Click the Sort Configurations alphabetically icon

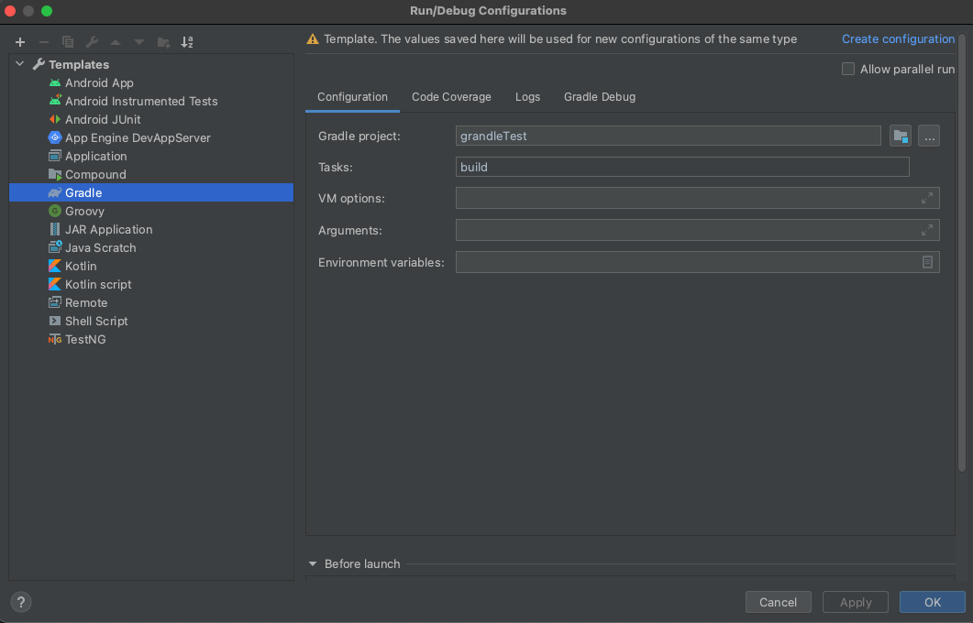[x=187, y=42]
